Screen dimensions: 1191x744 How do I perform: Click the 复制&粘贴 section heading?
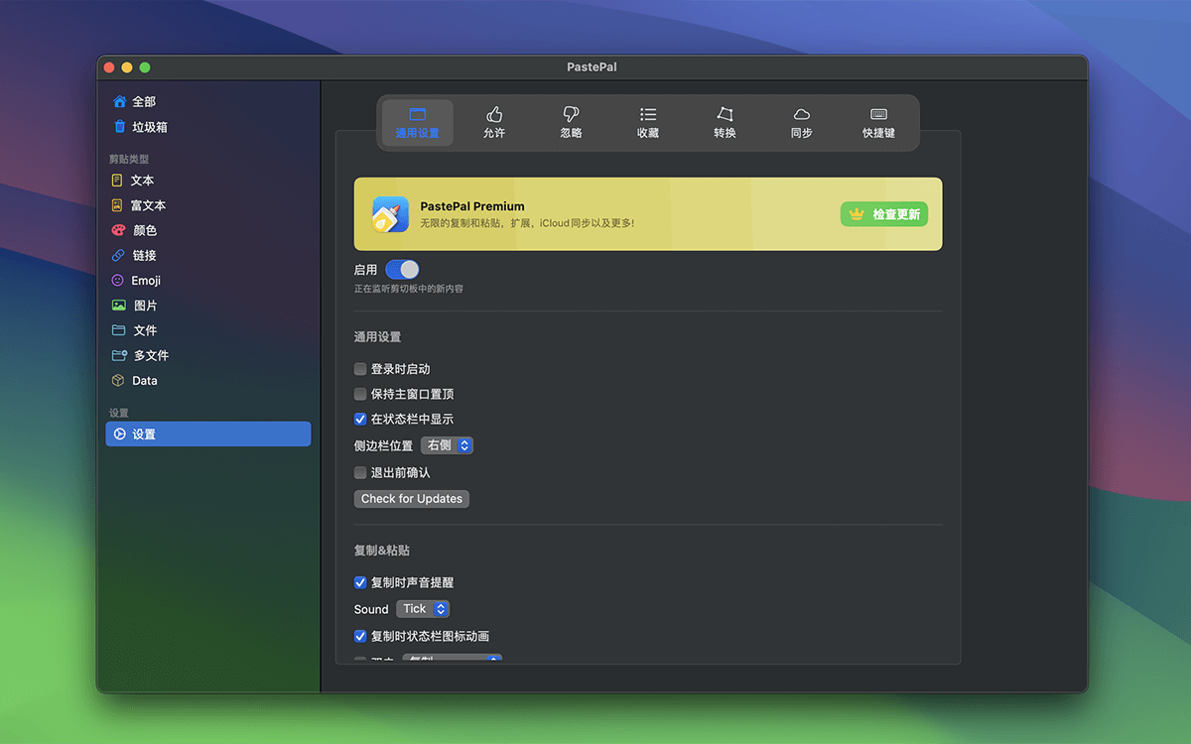point(382,551)
